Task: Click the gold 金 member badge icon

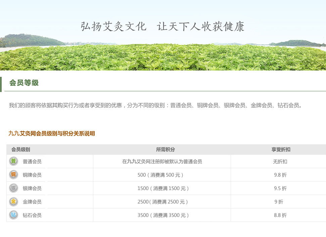Action: coord(13,201)
